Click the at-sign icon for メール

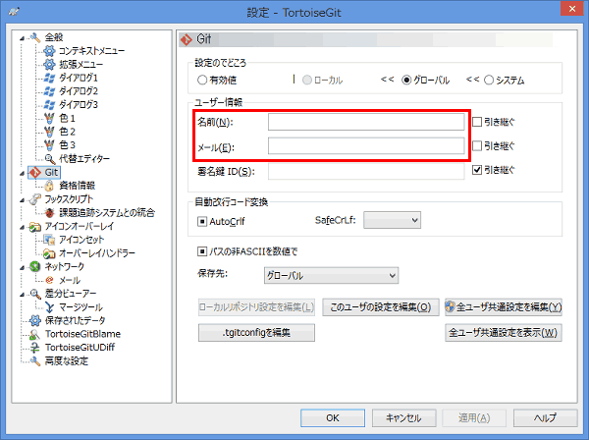(x=49, y=280)
